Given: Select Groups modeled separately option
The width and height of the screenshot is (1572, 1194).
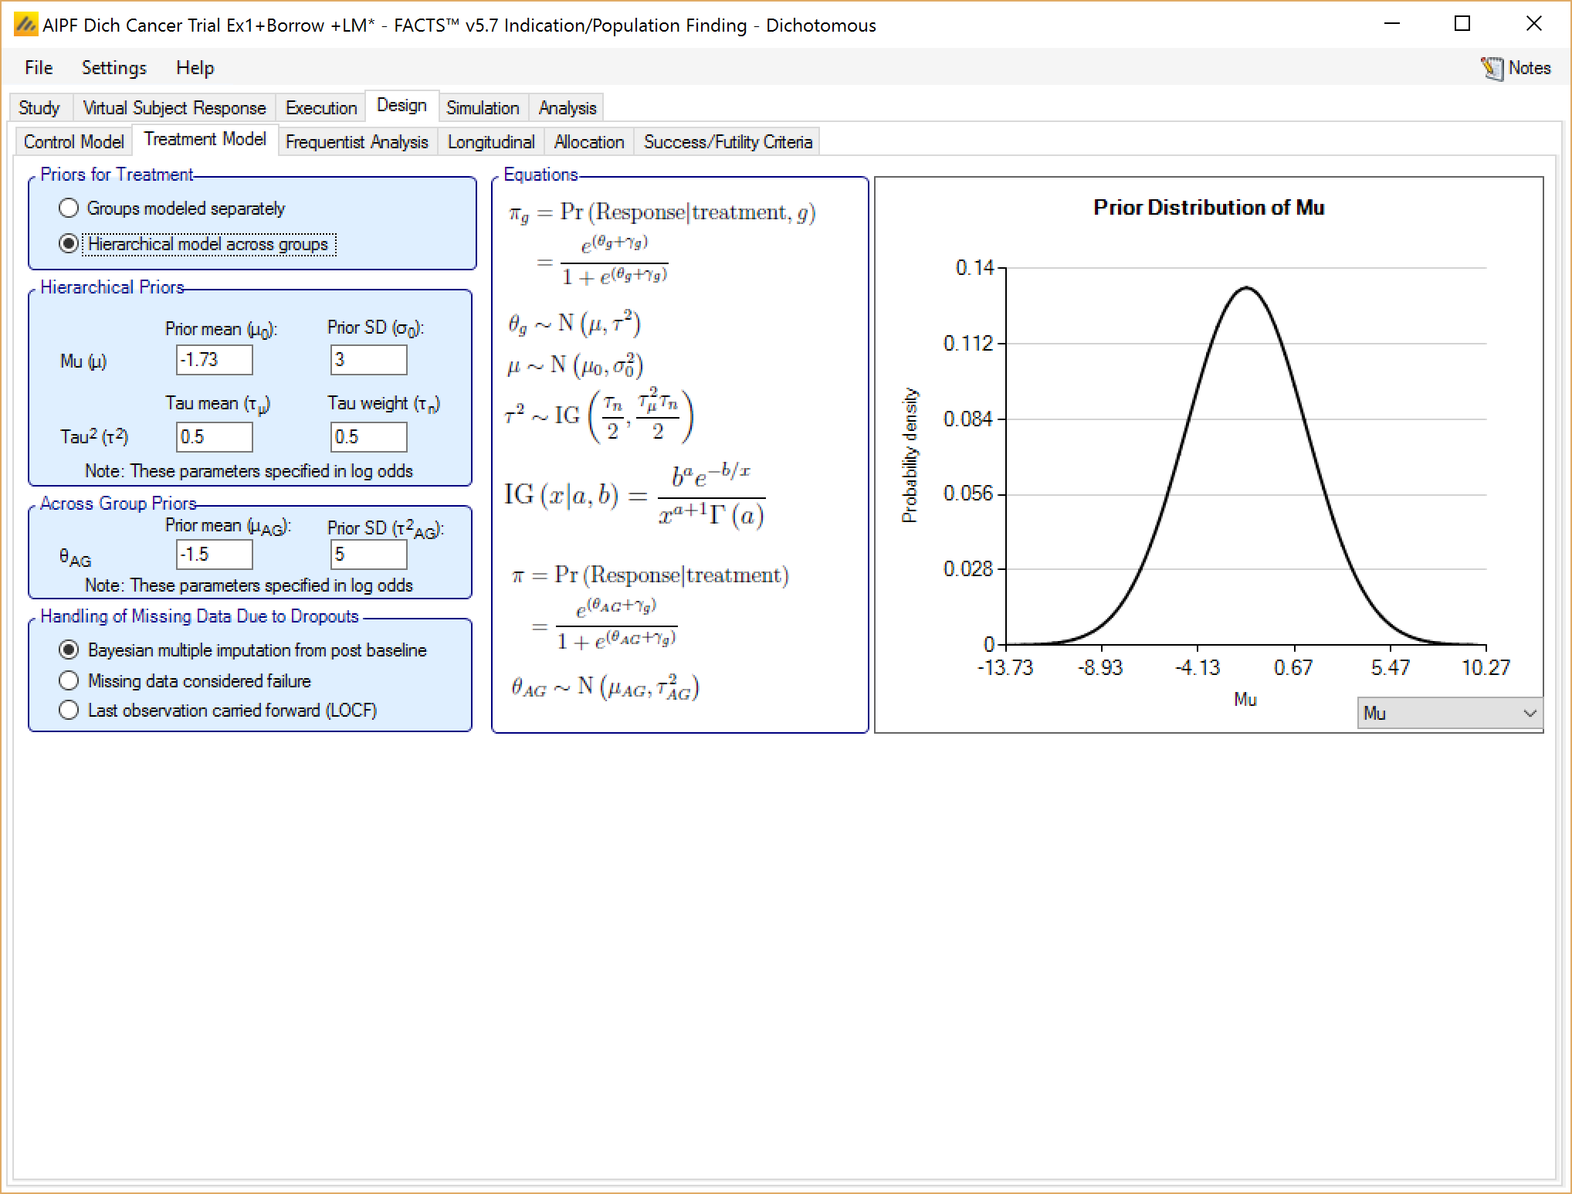Looking at the screenshot, I should (x=69, y=208).
